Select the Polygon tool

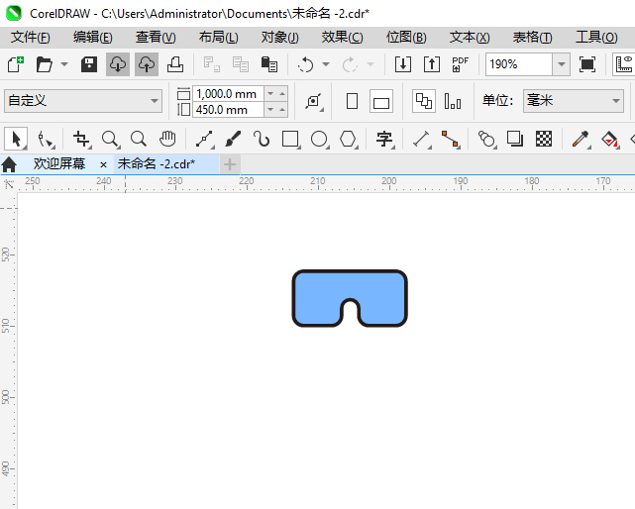349,140
